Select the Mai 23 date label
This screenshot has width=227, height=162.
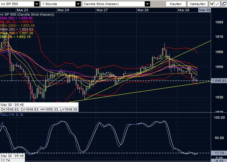(x=22, y=10)
